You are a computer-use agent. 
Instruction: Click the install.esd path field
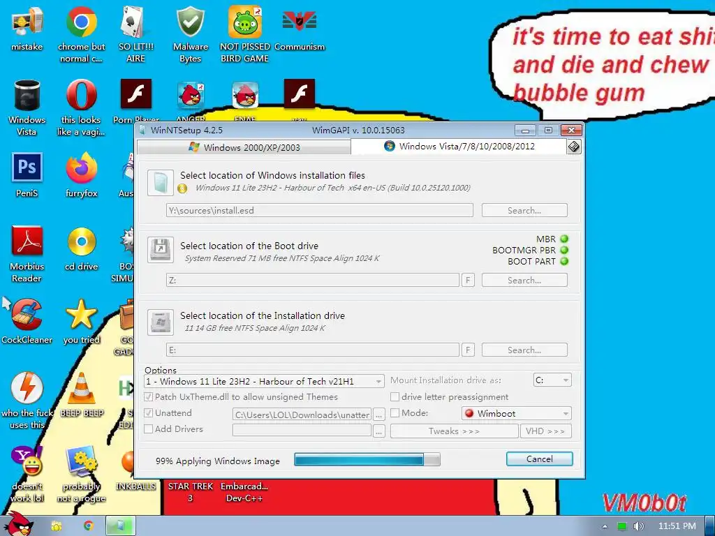tap(320, 211)
